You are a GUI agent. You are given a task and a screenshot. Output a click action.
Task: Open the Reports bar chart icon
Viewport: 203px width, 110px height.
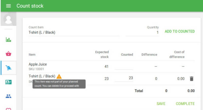[8, 40]
